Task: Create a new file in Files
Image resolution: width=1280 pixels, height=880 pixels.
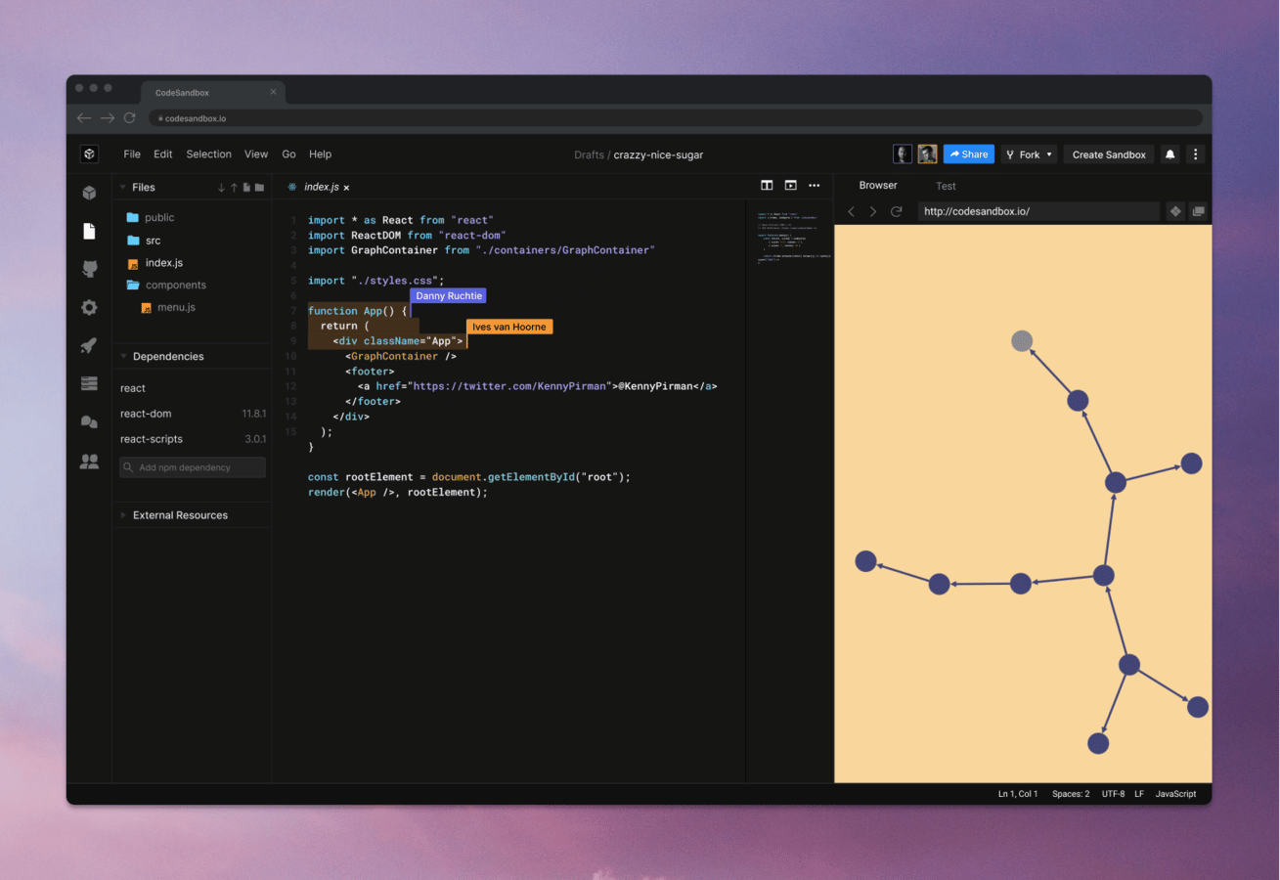Action: pyautogui.click(x=246, y=188)
